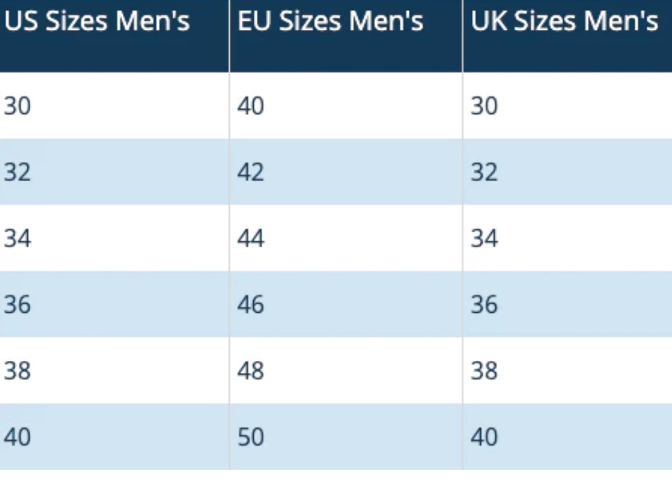This screenshot has height=483, width=672.
Task: Click the US Sizes Men's column header
Action: [x=97, y=22]
